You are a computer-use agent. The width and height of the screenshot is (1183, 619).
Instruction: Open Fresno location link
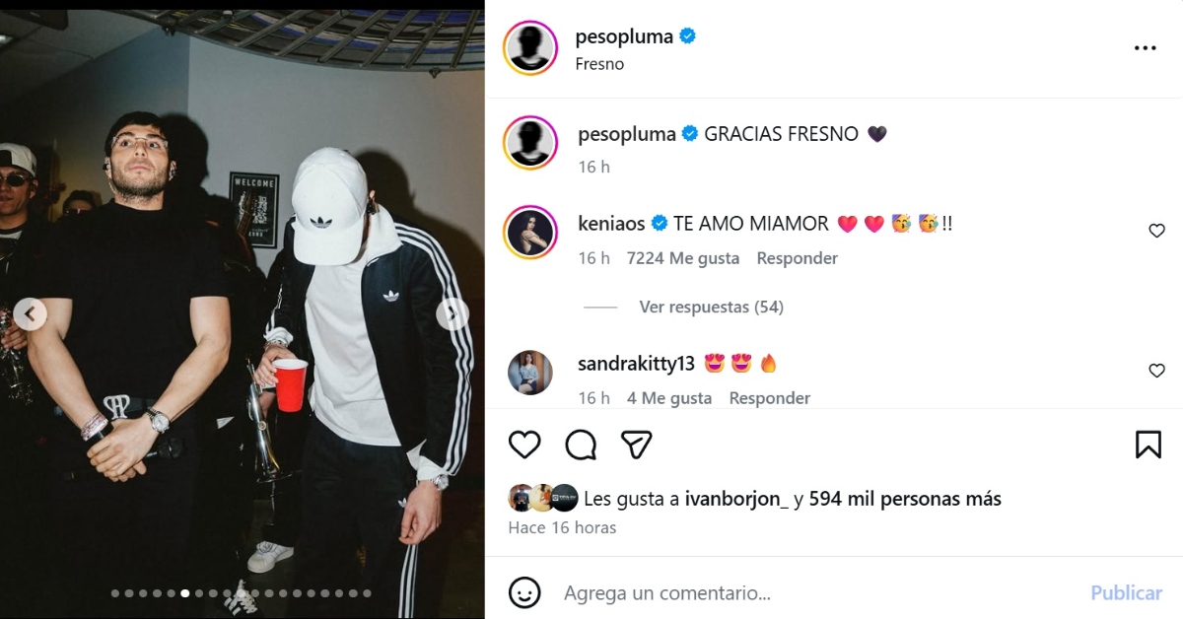(599, 64)
